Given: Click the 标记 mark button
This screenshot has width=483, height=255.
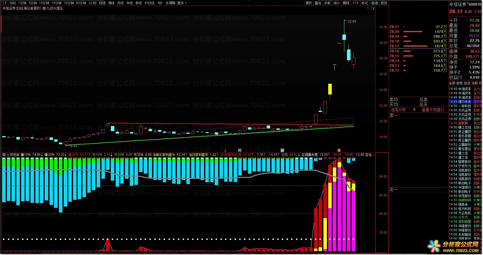Looking at the screenshot, I should point(365,3).
